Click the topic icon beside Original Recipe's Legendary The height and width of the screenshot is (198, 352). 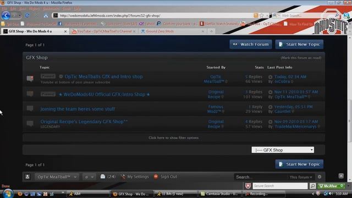[x=30, y=123]
